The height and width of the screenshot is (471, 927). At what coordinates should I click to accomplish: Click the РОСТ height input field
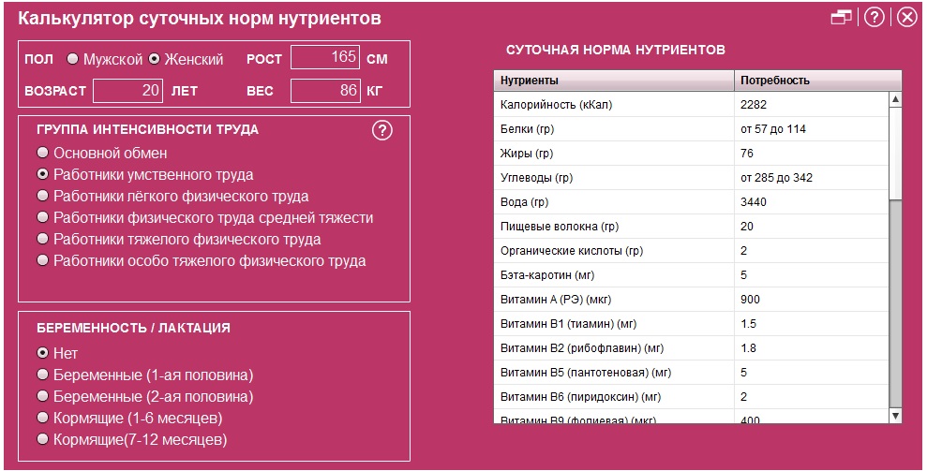[x=325, y=58]
